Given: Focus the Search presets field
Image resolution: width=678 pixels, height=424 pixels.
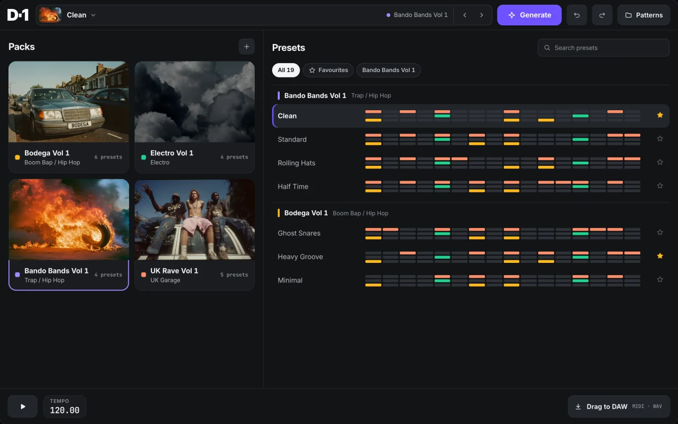Looking at the screenshot, I should tap(604, 48).
